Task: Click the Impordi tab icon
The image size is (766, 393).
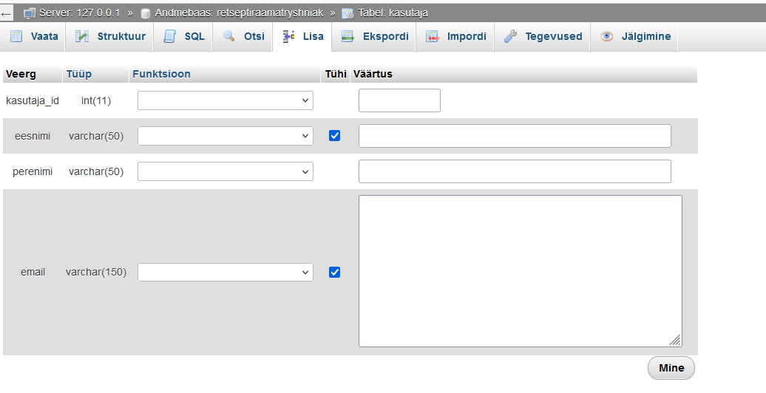Action: tap(433, 36)
